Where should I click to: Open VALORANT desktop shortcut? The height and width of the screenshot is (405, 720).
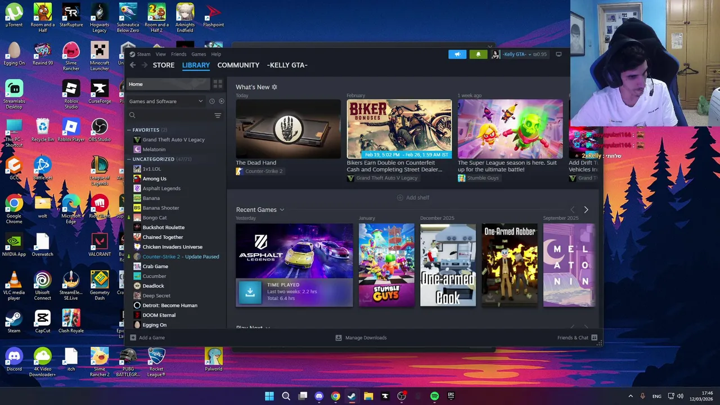(100, 246)
